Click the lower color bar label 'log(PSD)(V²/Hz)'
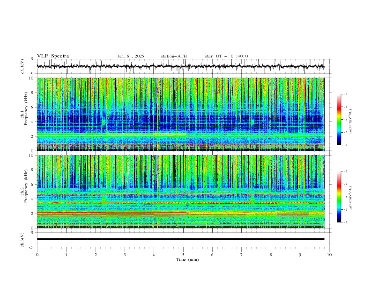Viewport: 371px width, 286px height. 351,199
